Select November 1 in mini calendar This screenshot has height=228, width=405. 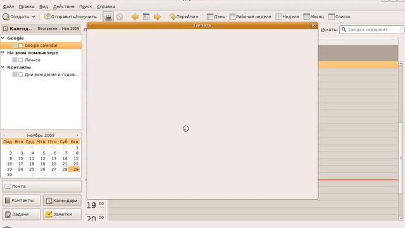tap(77, 148)
